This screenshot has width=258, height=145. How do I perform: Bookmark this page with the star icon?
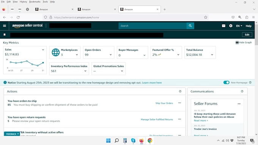coord(206,17)
